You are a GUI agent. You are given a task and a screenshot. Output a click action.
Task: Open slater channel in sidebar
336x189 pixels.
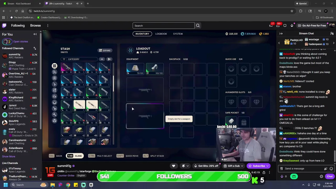[x=20, y=91]
